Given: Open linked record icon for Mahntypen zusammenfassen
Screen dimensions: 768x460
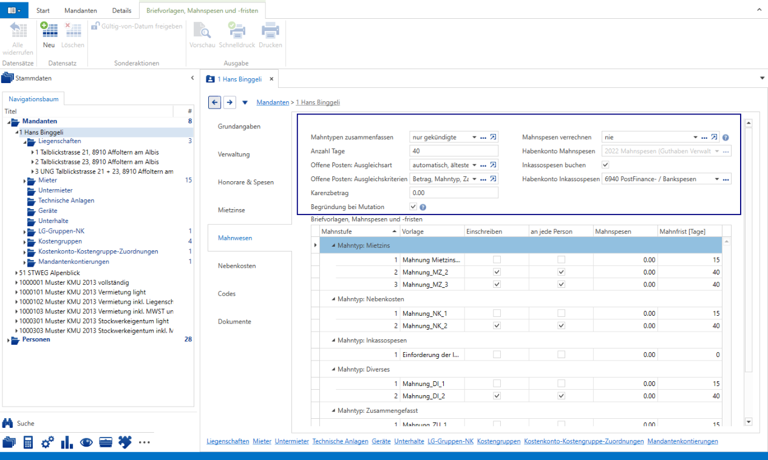Looking at the screenshot, I should (494, 138).
